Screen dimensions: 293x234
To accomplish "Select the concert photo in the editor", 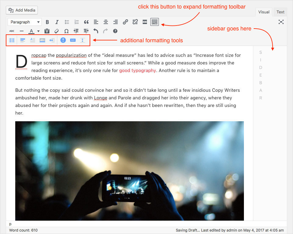I will pyautogui.click(x=129, y=170).
